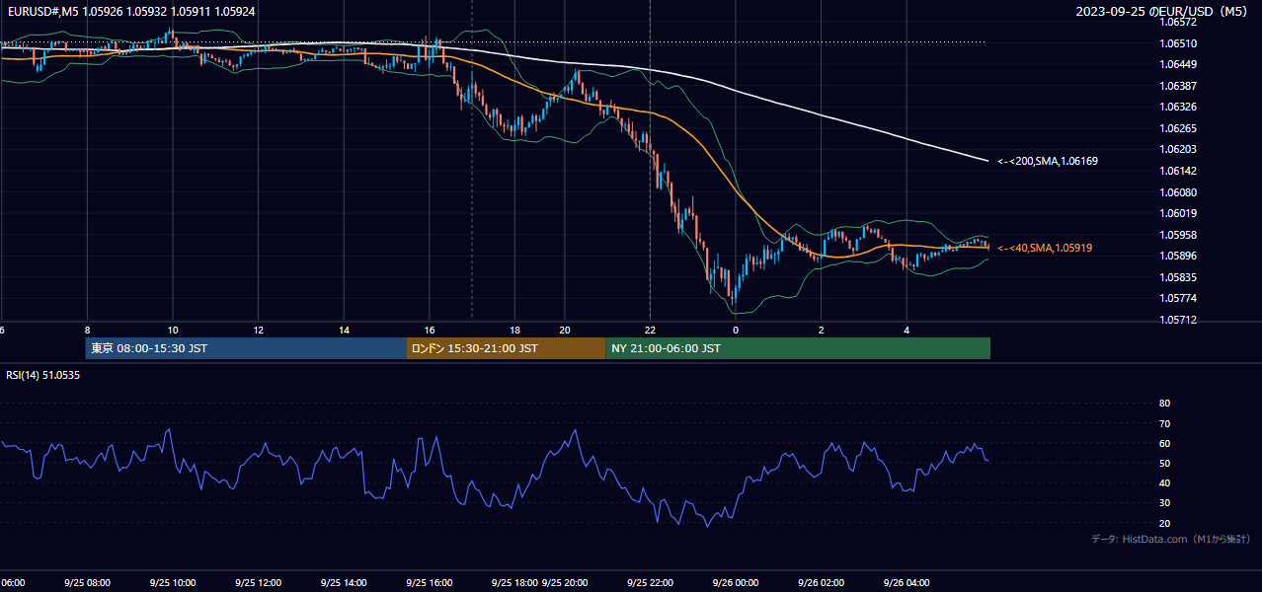
Task: Click price axis label 1.06387
Action: point(1178,86)
